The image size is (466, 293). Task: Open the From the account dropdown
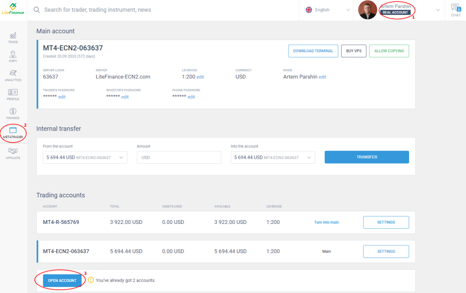85,157
